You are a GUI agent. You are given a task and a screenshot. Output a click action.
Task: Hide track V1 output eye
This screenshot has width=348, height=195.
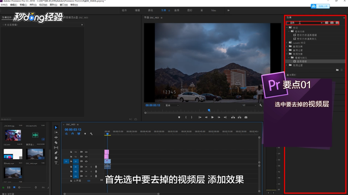(x=86, y=162)
